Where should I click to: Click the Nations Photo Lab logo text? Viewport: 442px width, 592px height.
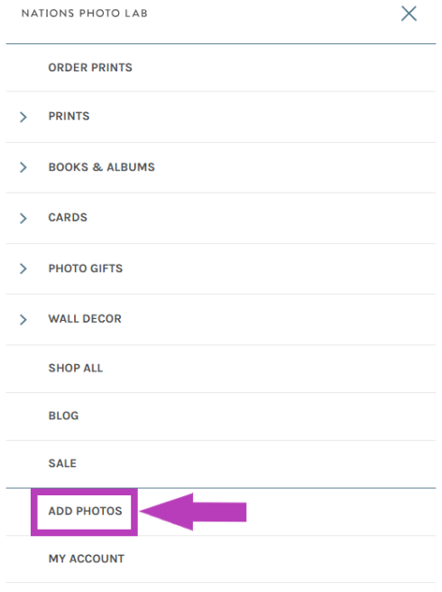coord(85,14)
